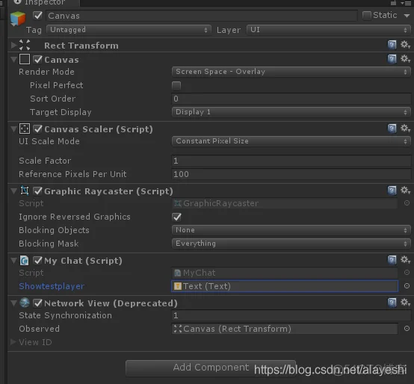Disable the Network View checkbox
This screenshot has width=414, height=384.
pos(38,303)
